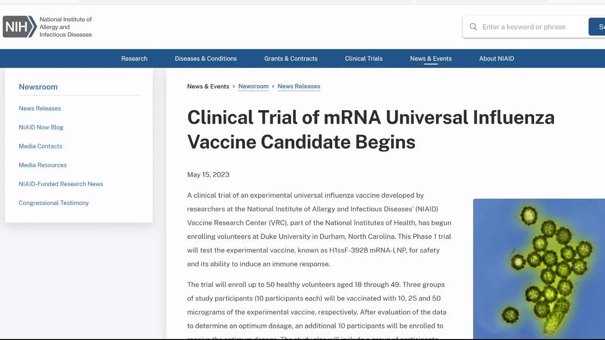Viewport: 605px width, 340px height.
Task: Go to NIAID Now Blog
Action: pos(41,127)
